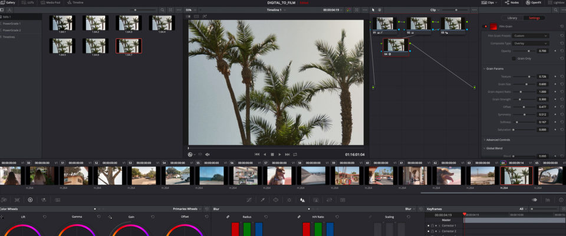Open the Media Pool panel
The image size is (566, 236).
pos(51,2)
